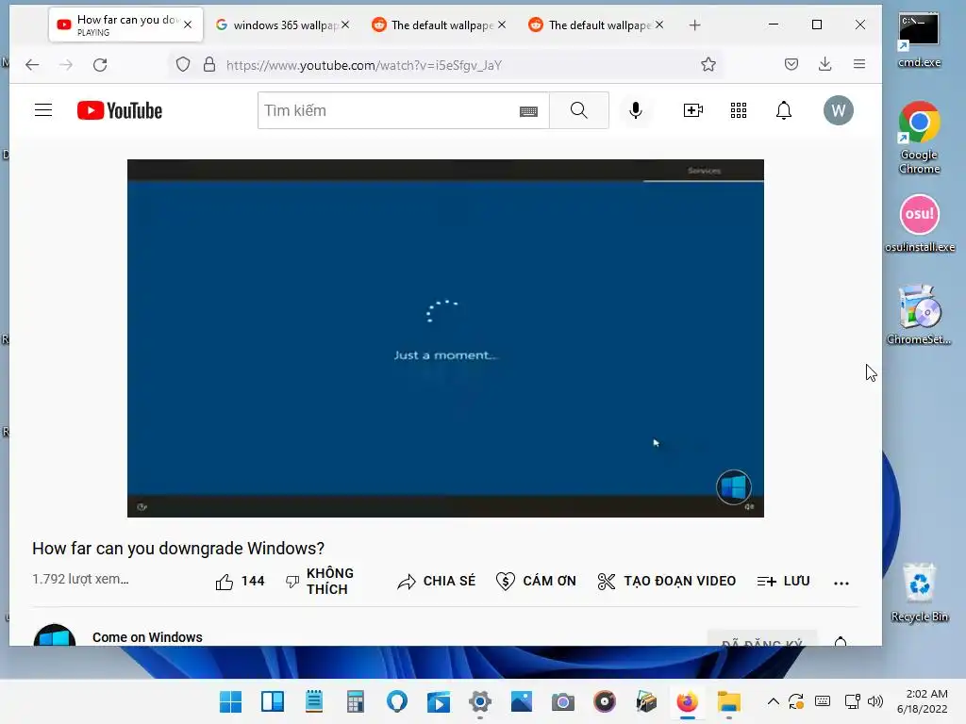Image resolution: width=966 pixels, height=724 pixels.
Task: Open Movies & TV from taskbar
Action: tap(439, 701)
